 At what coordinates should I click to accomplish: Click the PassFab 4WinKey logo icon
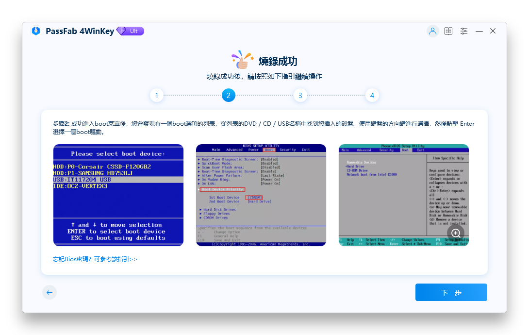pos(36,31)
